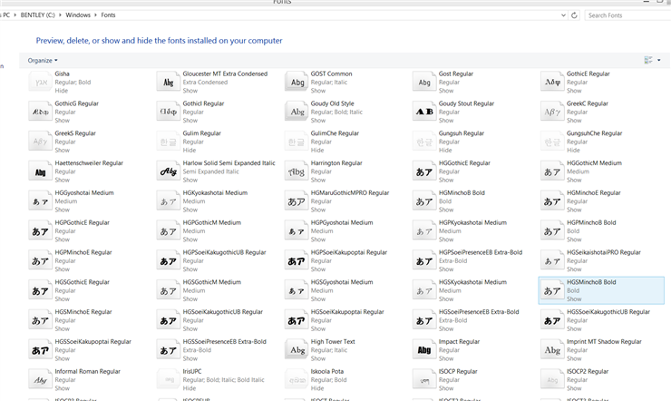Click the HGSSoeiKakugothicUB Regular font name

[x=608, y=312]
